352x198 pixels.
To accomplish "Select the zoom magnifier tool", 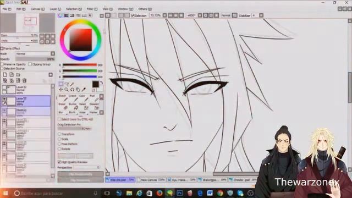I will point(67,90).
